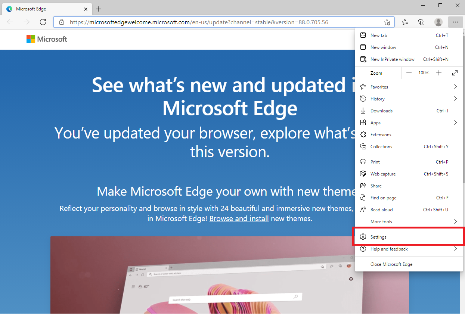
Task: Expand the History submenu
Action: pos(409,99)
